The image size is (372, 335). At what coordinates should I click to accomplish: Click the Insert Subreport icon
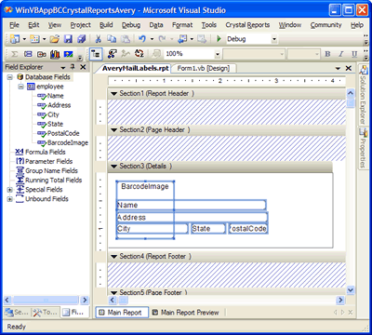[41, 54]
